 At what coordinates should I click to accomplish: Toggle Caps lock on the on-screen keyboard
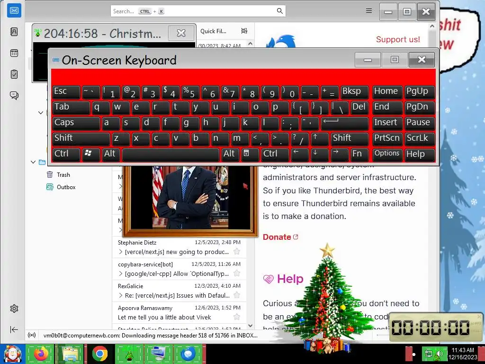pos(76,123)
